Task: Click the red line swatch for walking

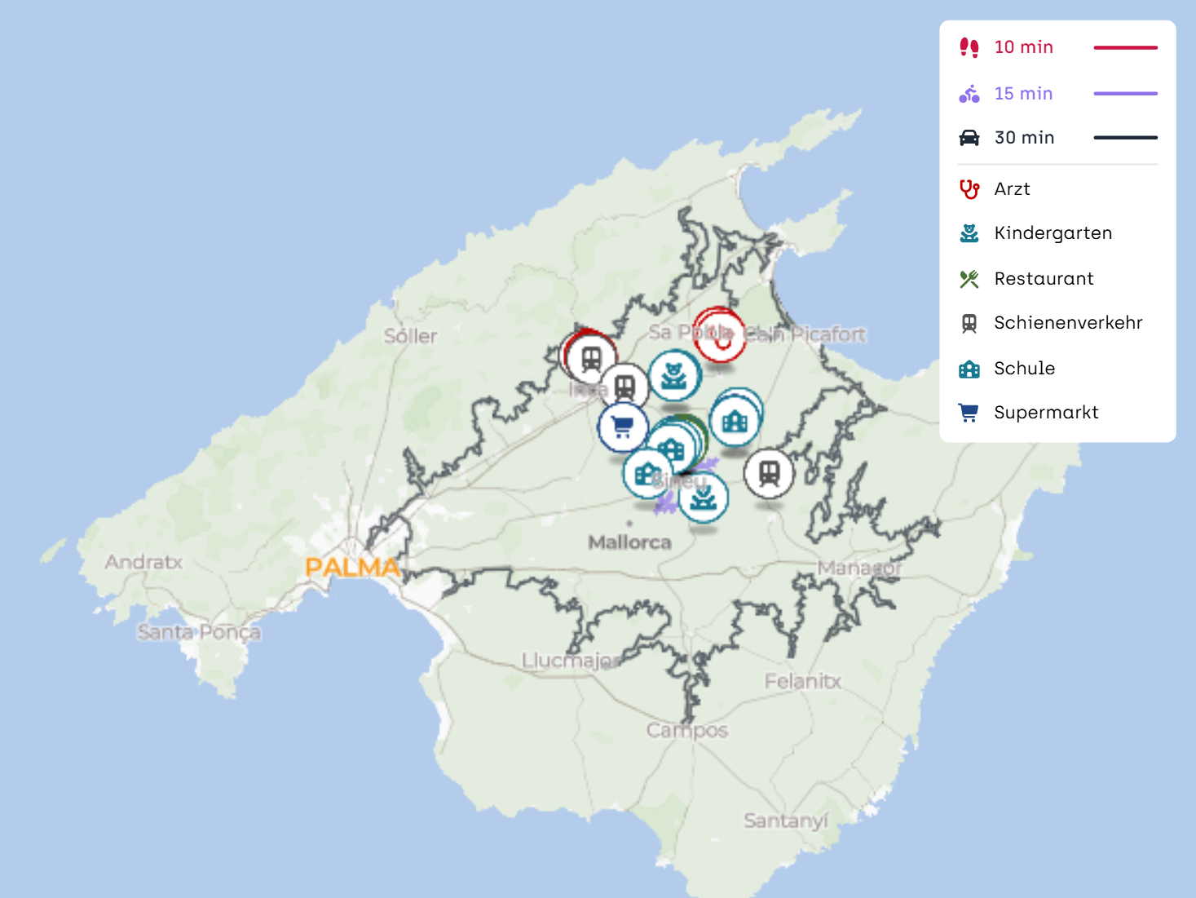Action: (x=1125, y=48)
